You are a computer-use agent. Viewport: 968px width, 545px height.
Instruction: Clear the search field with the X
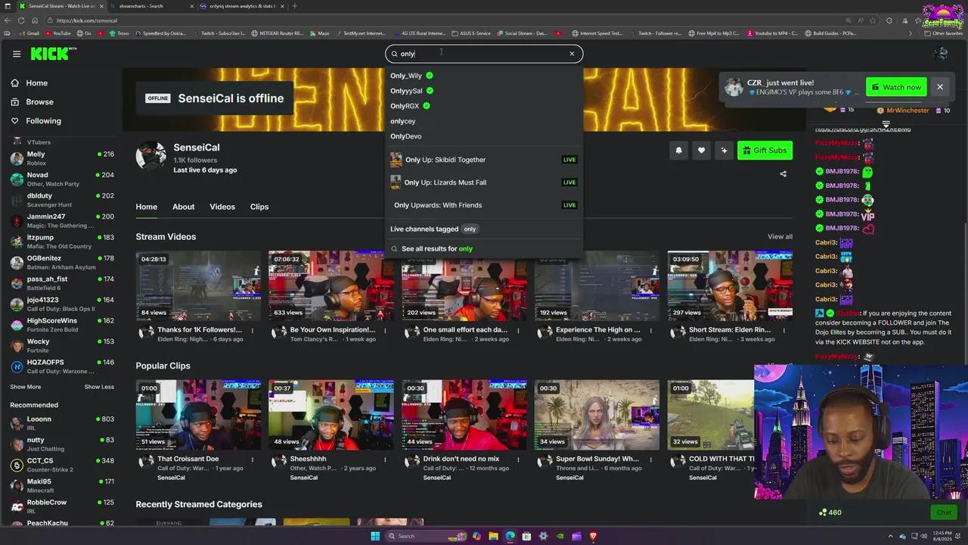[572, 54]
